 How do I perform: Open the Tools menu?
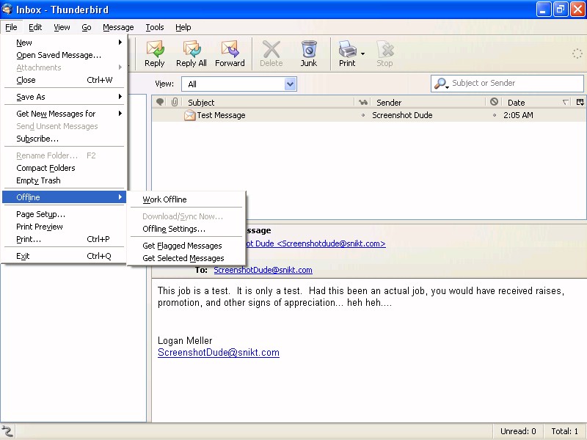[x=155, y=27]
